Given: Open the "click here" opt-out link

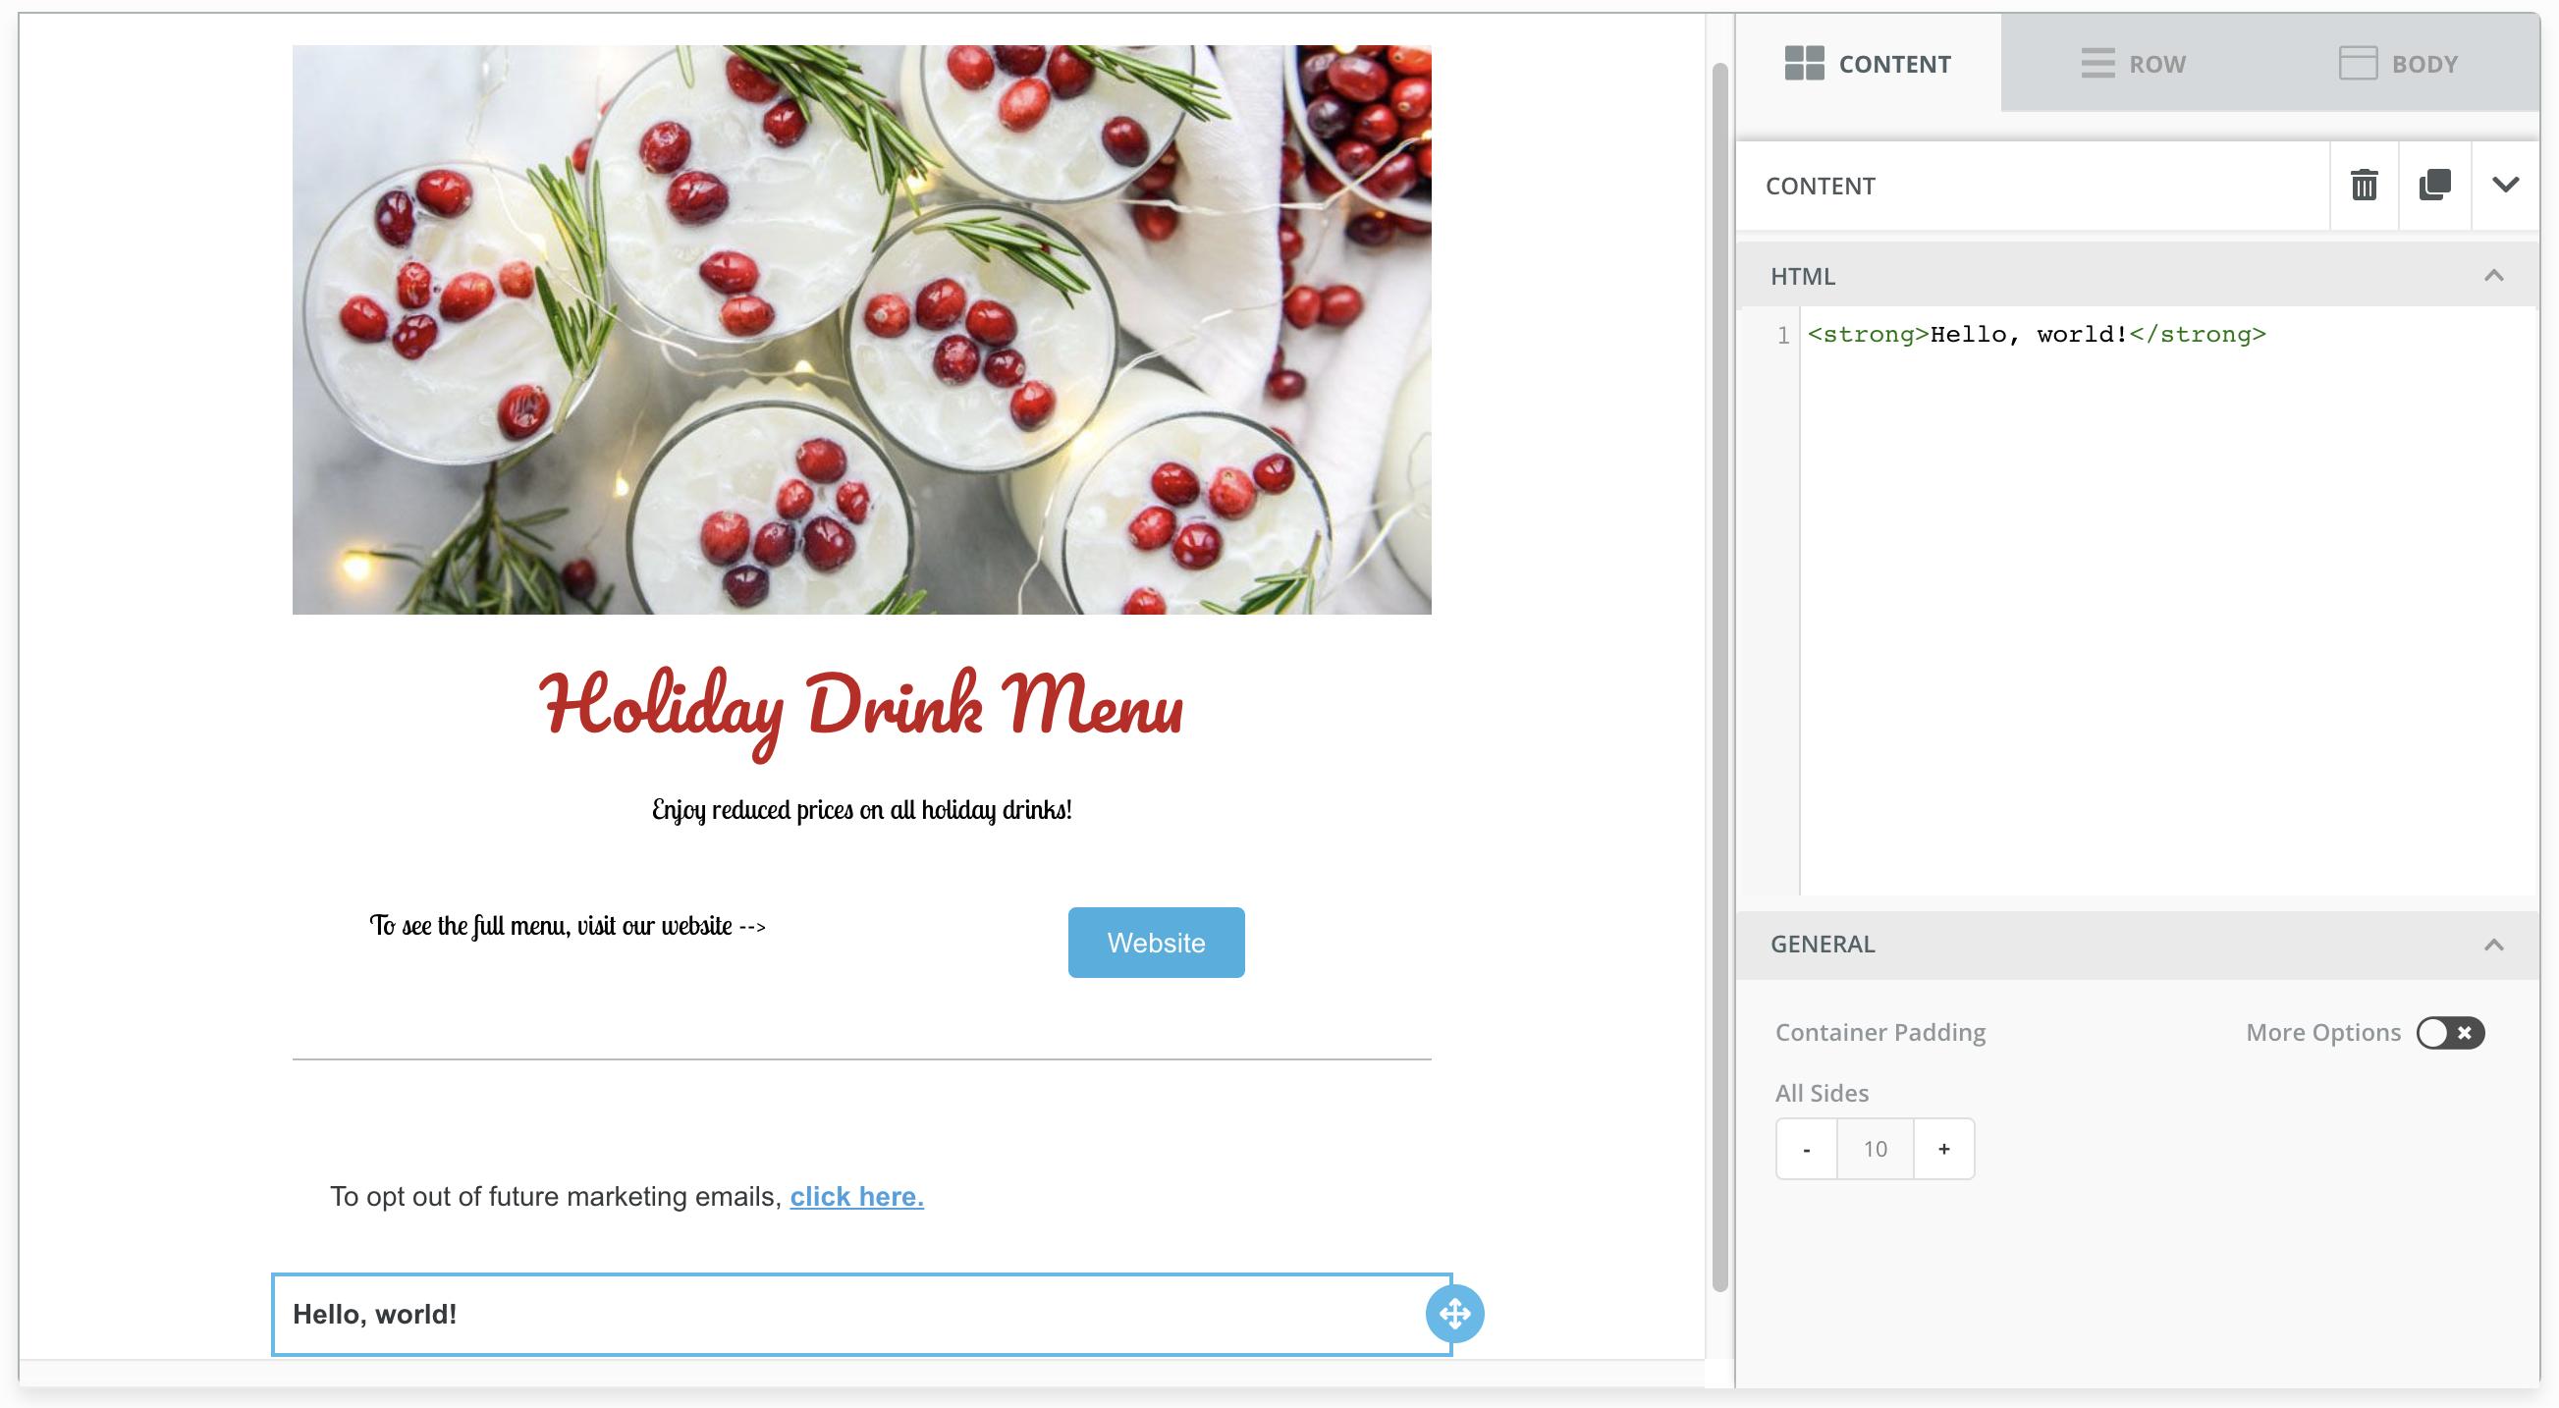Looking at the screenshot, I should click(x=856, y=1196).
